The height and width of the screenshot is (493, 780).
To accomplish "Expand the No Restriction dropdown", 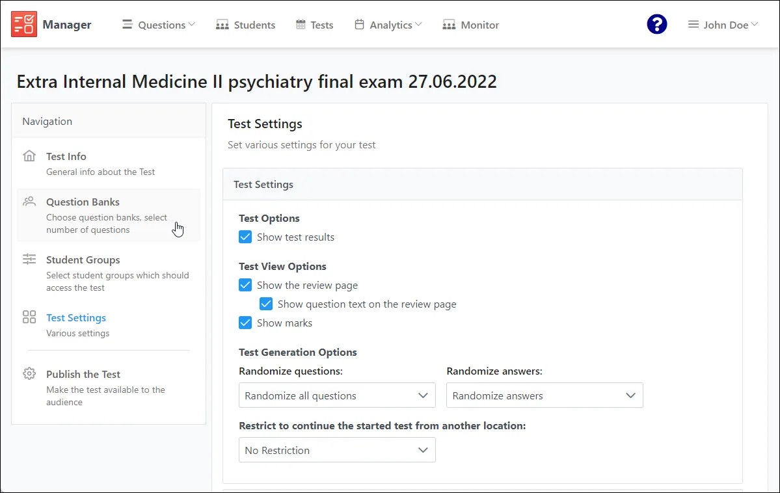I will click(x=336, y=449).
